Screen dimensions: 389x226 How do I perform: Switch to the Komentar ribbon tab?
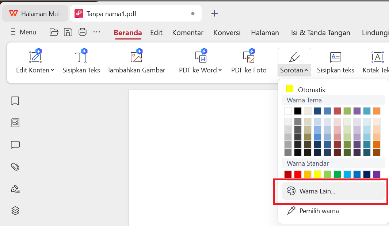point(188,33)
